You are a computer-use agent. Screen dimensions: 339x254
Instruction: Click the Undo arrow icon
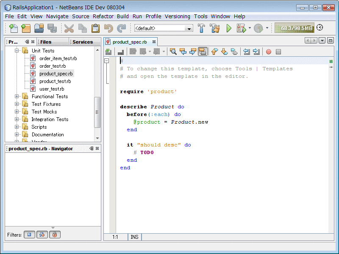108,28
